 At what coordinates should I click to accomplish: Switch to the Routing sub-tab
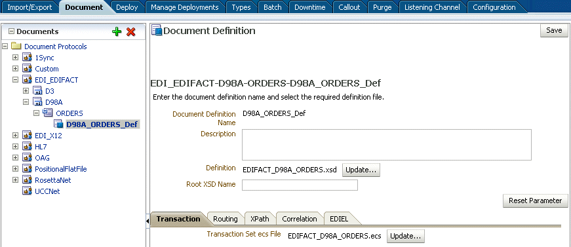226,219
